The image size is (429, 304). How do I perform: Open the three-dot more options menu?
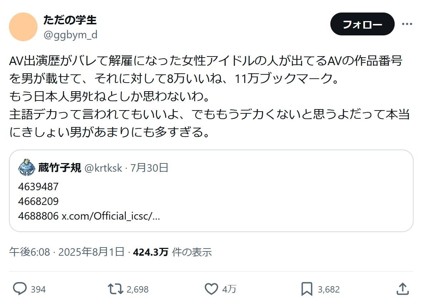(407, 24)
